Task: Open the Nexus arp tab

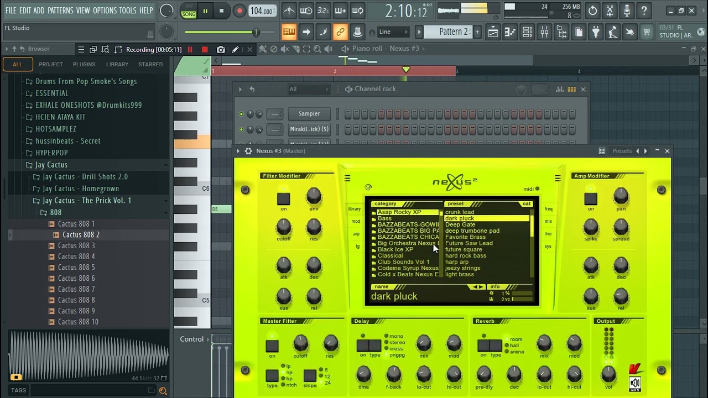Action: pyautogui.click(x=356, y=234)
